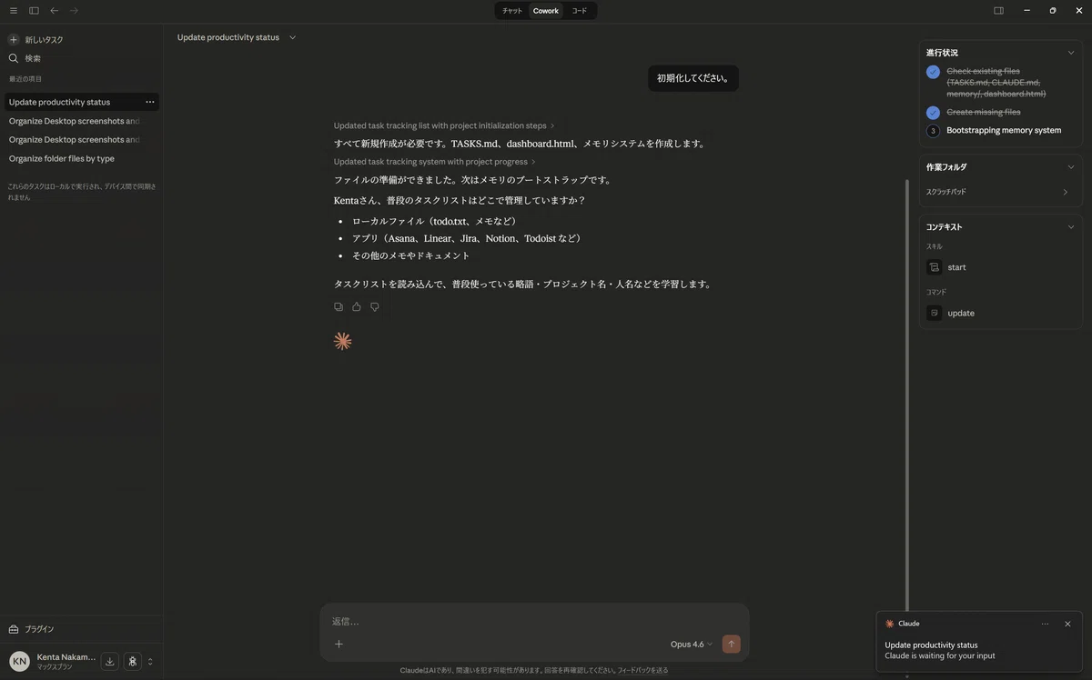Dismiss the Claude notification toast
Screen dimensions: 1092x680
pyautogui.click(x=1067, y=624)
